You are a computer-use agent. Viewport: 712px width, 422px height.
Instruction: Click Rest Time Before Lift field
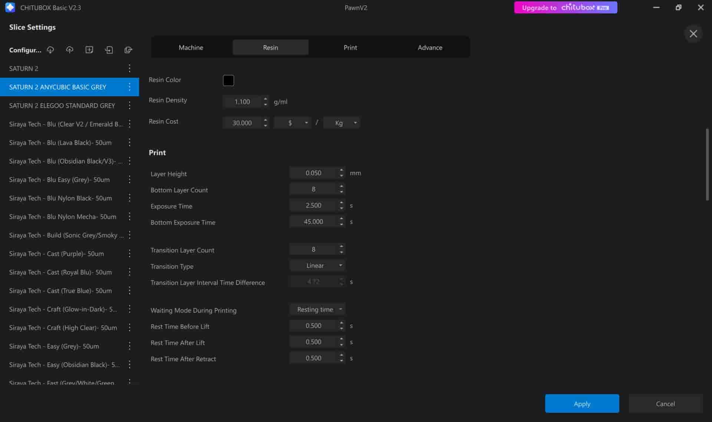(x=313, y=326)
